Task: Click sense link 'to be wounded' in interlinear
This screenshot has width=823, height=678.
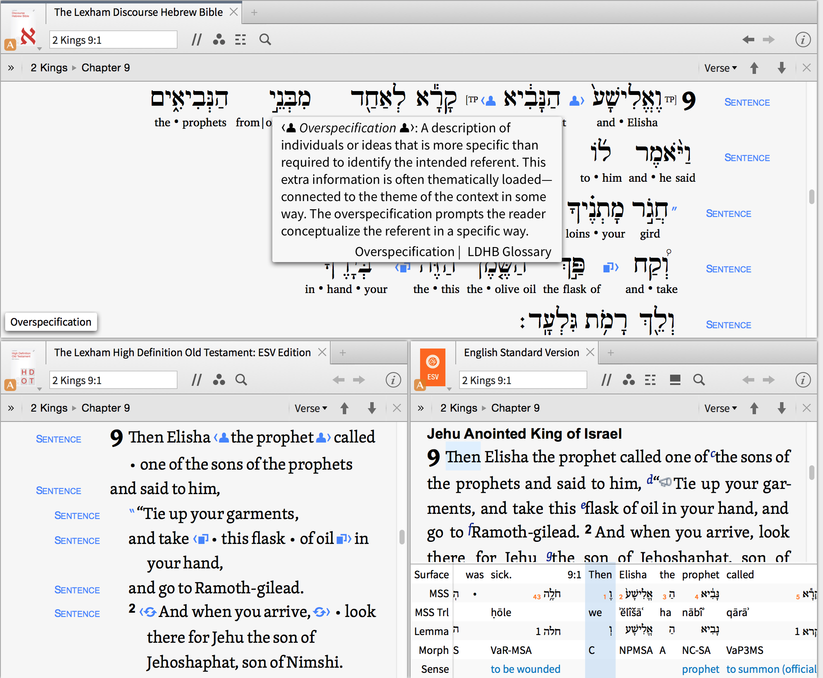Action: pyautogui.click(x=525, y=669)
